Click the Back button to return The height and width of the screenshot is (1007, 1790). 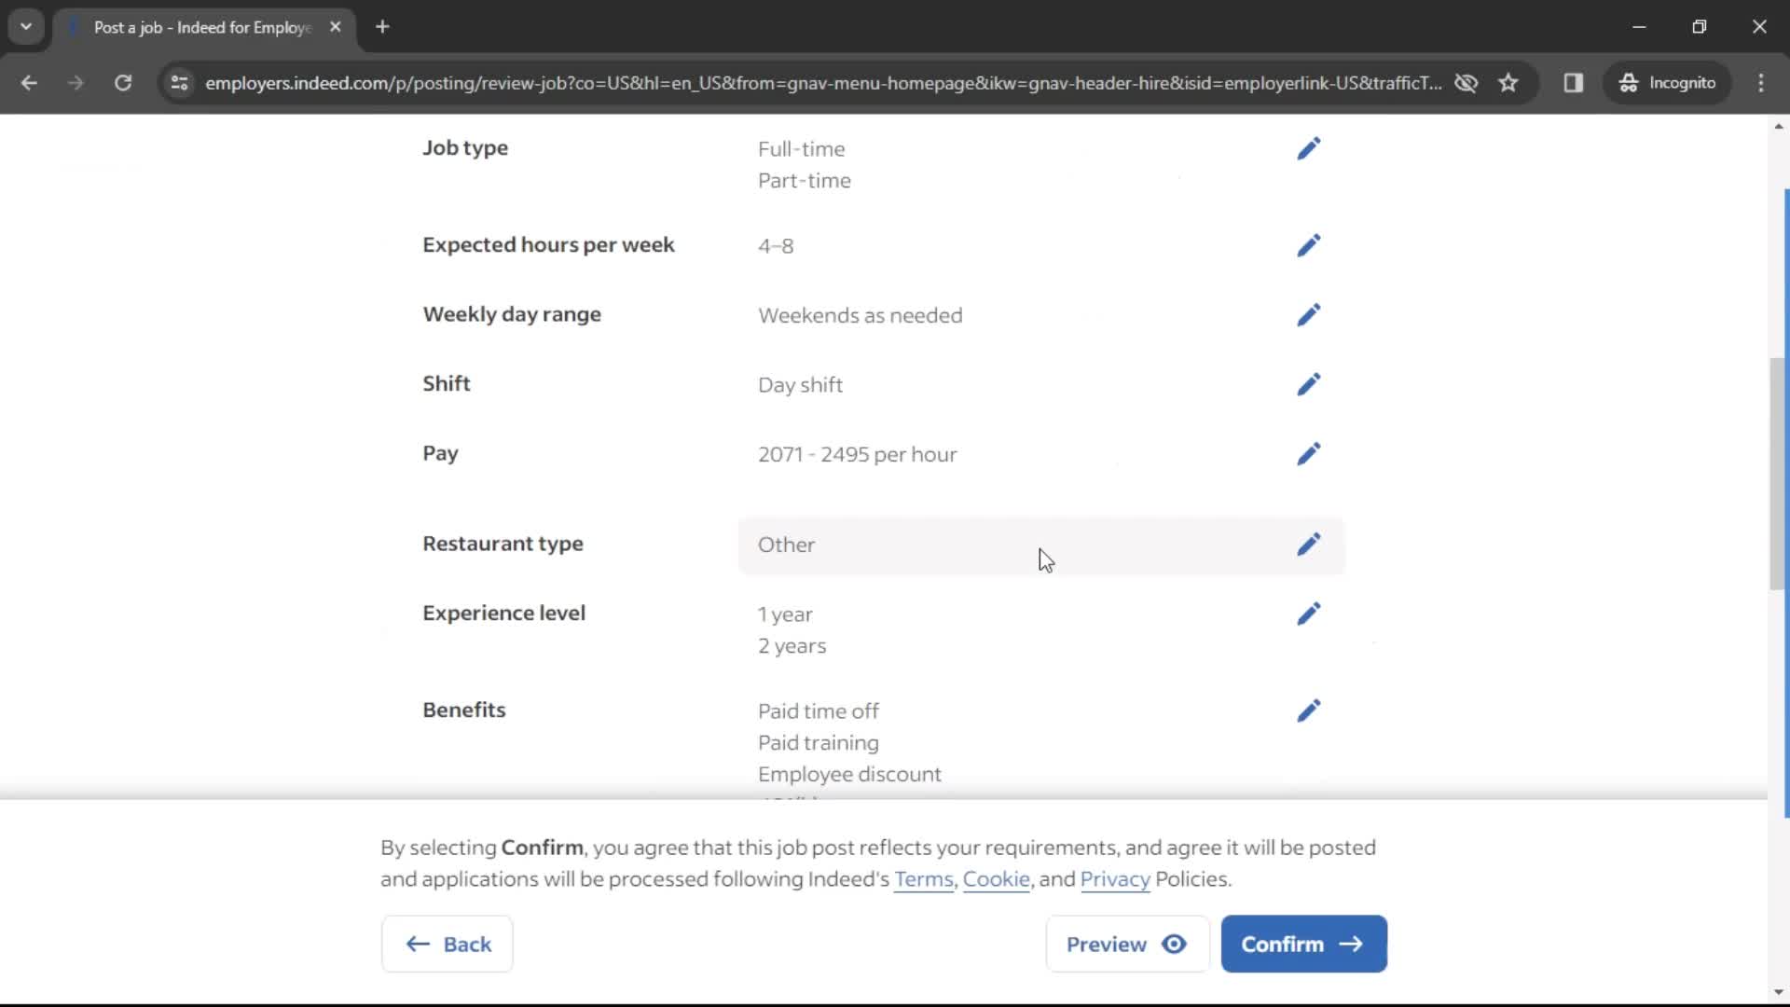pos(448,943)
